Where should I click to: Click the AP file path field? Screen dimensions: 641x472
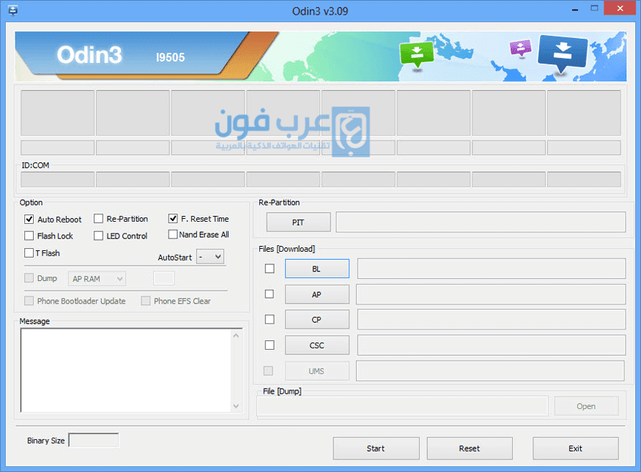(491, 294)
